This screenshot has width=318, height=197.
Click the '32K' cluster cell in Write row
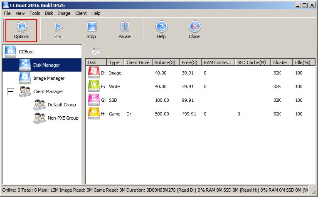point(277,86)
